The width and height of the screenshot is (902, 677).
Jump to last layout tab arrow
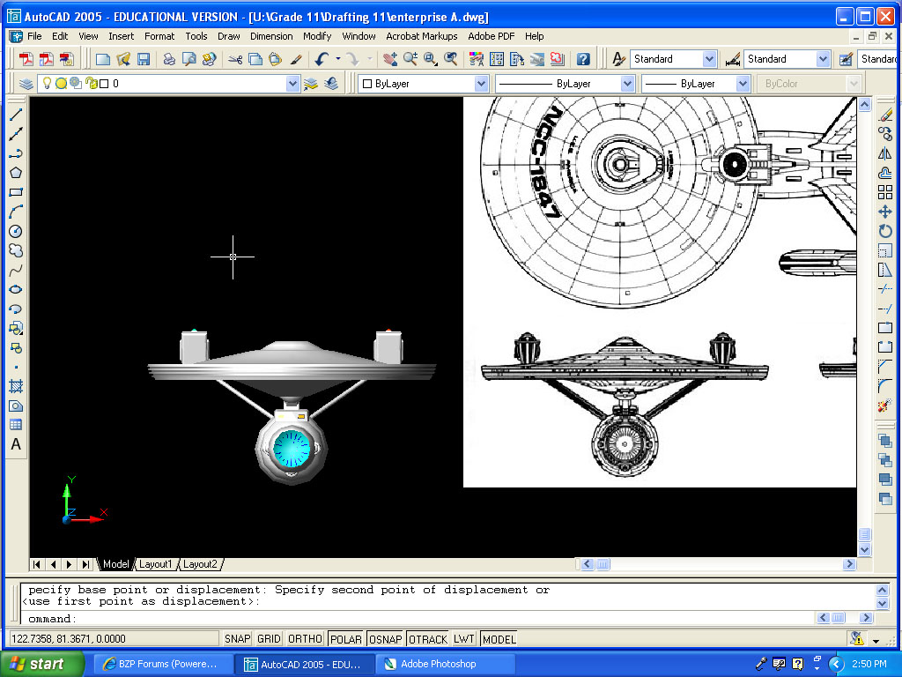(85, 564)
